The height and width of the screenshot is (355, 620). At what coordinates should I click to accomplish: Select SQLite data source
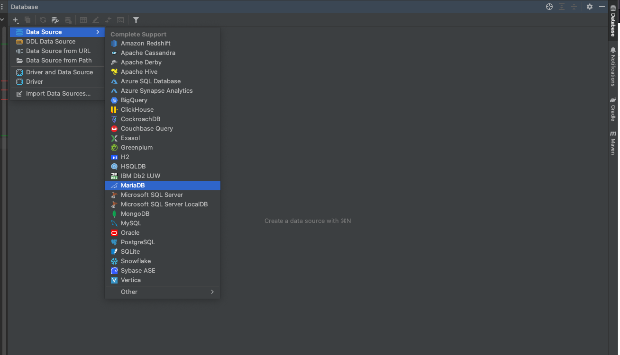click(163, 252)
